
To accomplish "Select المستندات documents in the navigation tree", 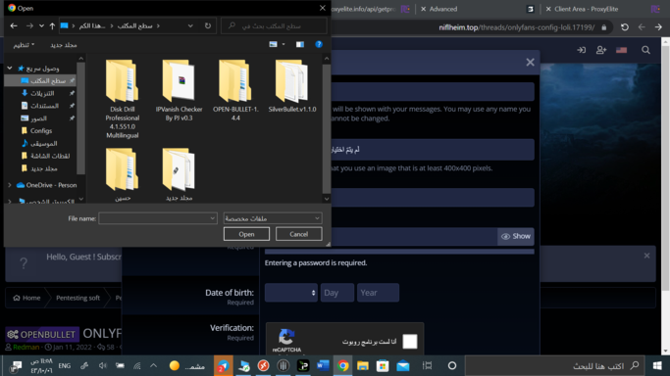I will [44, 106].
